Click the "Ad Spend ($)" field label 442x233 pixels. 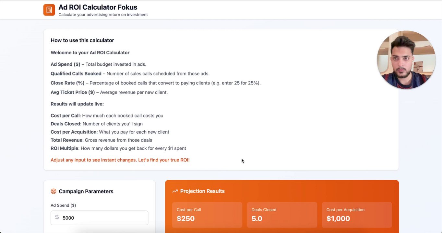point(63,205)
